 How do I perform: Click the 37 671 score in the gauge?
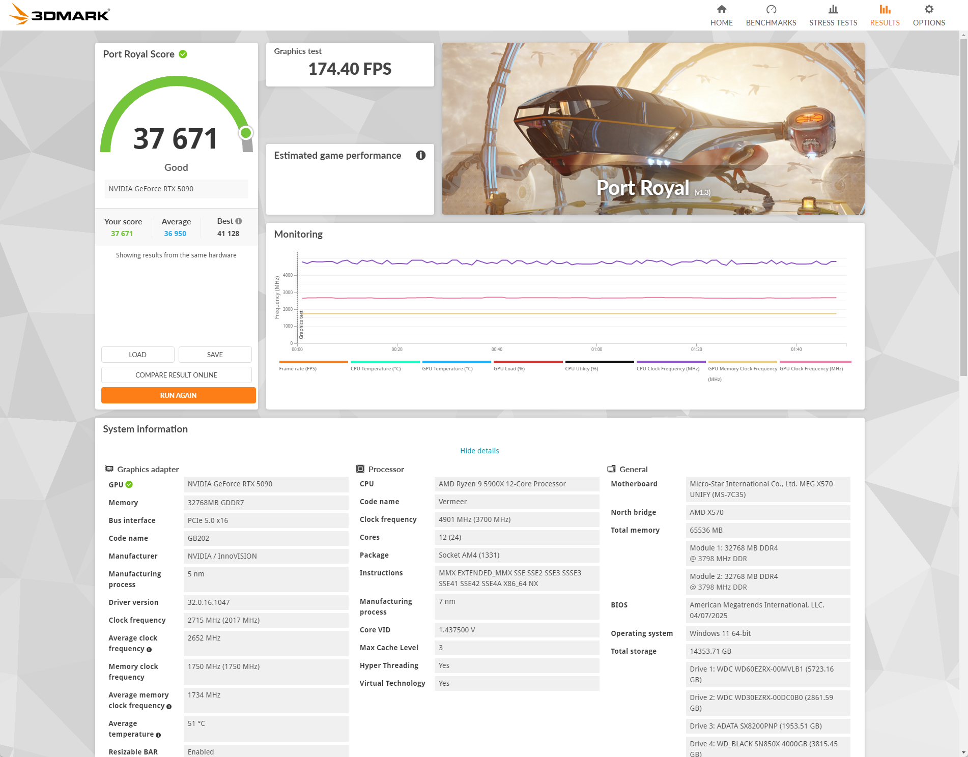tap(176, 138)
